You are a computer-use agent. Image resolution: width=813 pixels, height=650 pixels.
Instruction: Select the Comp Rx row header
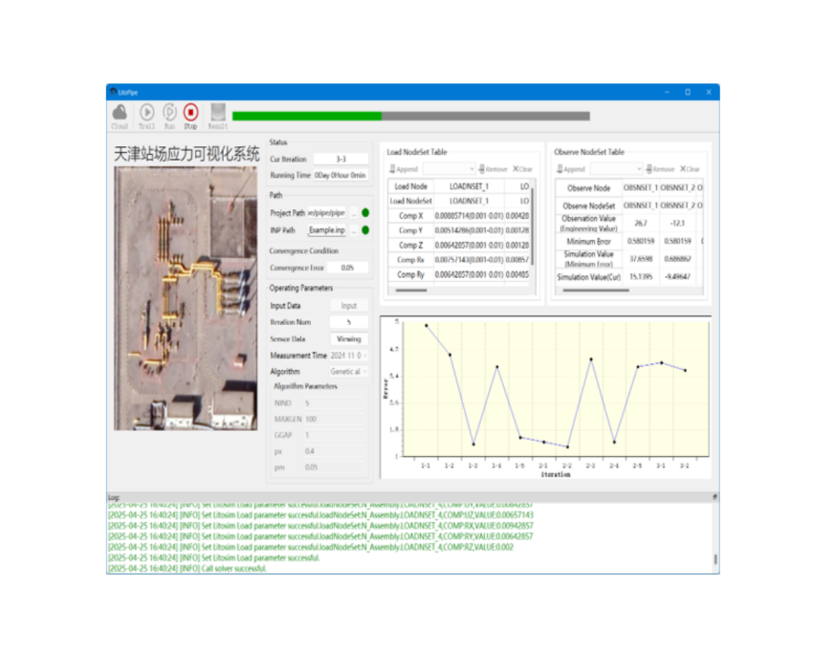click(x=411, y=260)
